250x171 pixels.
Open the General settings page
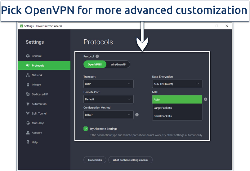pos(44,56)
